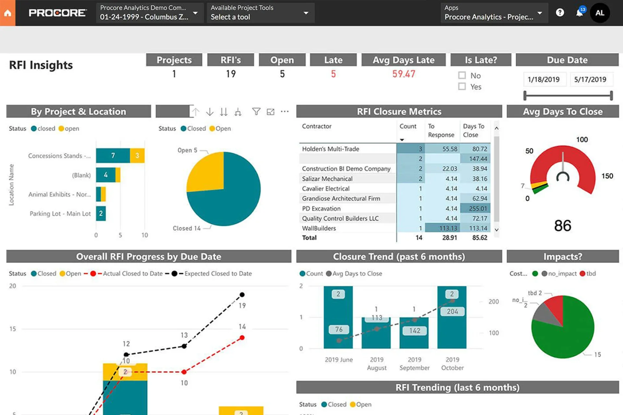Screen dimensions: 623x415
Task: Check the 'No' Is Late filter
Action: 462,76
